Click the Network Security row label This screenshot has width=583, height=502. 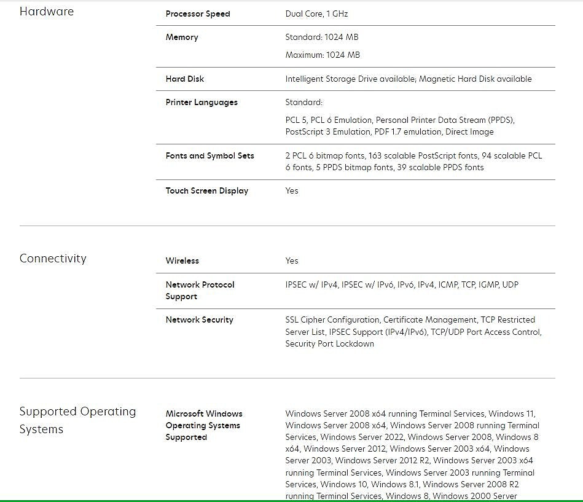point(200,320)
